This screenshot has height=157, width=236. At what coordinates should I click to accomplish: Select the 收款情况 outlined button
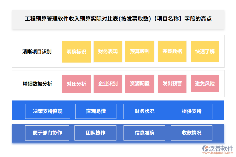click(x=192, y=133)
